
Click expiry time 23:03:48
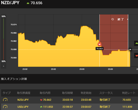pyautogui.click(x=86, y=100)
